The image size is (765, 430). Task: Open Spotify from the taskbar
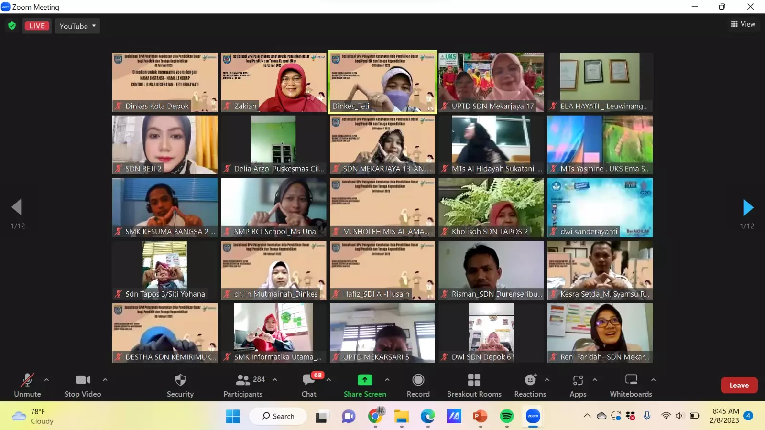click(x=506, y=417)
